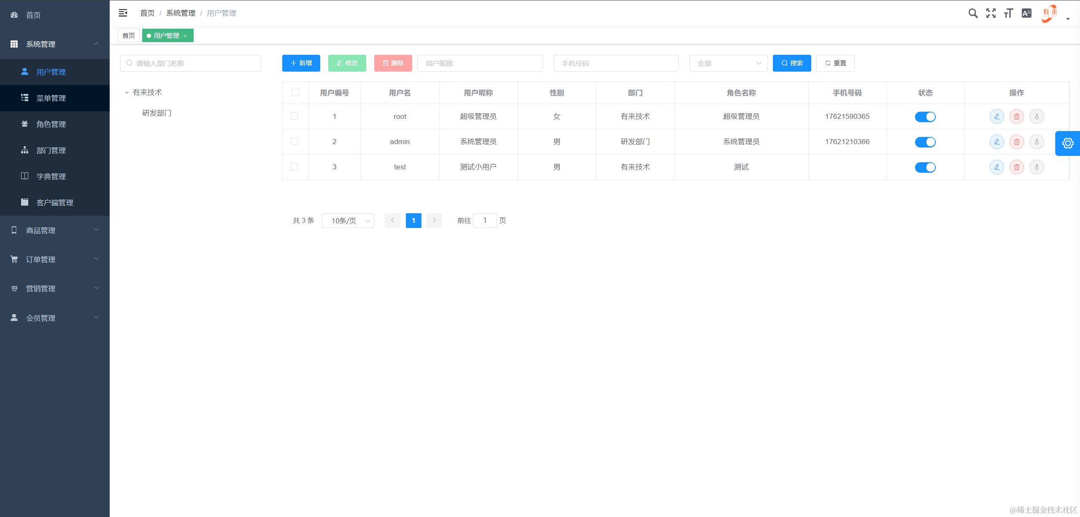1080x517 pixels.
Task: Click the 新增 button
Action: [301, 63]
